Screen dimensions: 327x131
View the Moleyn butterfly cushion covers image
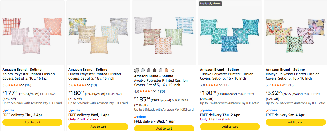coord(295,33)
